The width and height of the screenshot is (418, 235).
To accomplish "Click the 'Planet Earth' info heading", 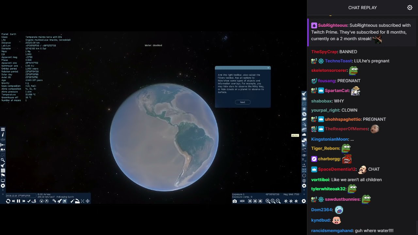I will (x=9, y=34).
